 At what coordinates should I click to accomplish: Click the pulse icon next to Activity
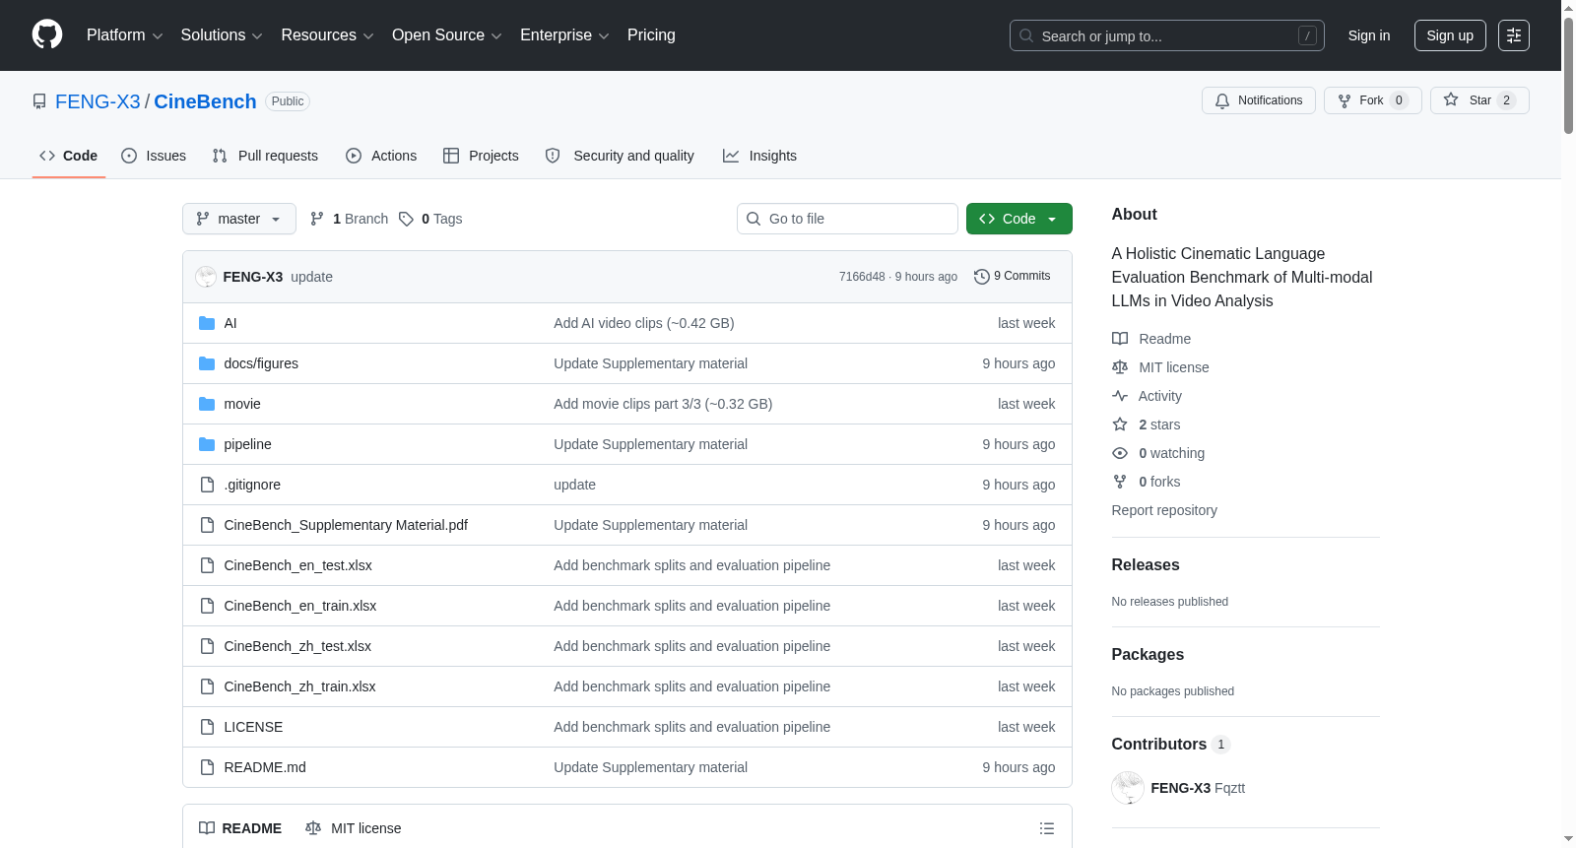[x=1120, y=396]
